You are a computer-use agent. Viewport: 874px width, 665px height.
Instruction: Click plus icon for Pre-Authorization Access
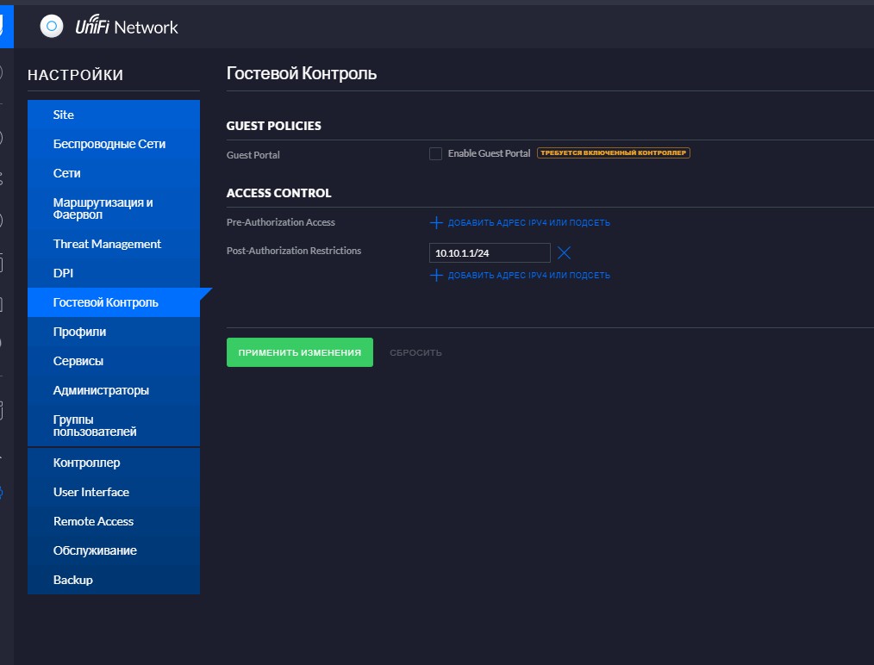tap(436, 223)
